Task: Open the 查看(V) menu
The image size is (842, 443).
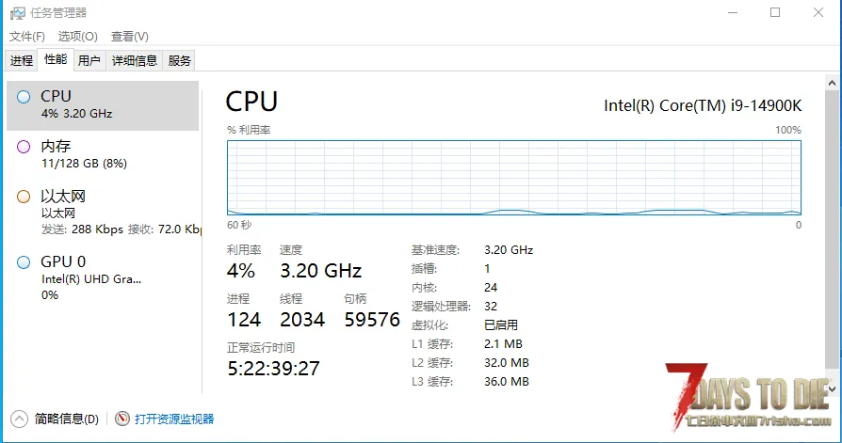Action: (x=129, y=37)
